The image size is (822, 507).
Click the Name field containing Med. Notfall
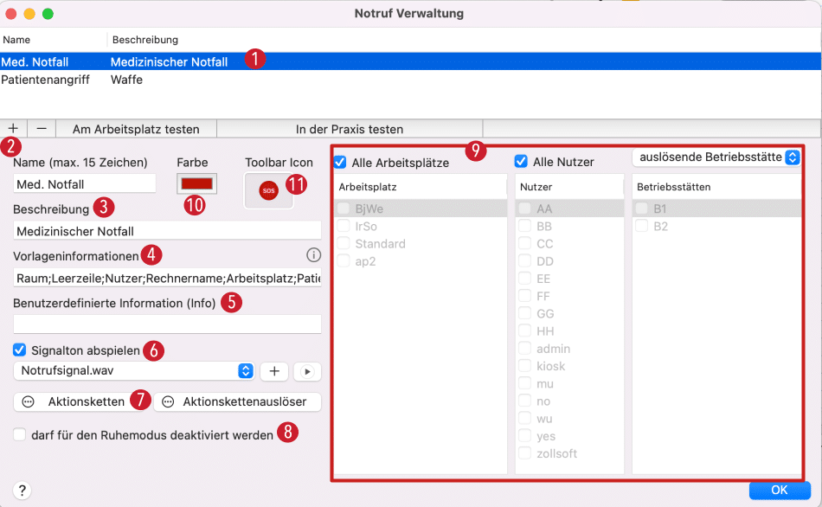click(x=85, y=184)
